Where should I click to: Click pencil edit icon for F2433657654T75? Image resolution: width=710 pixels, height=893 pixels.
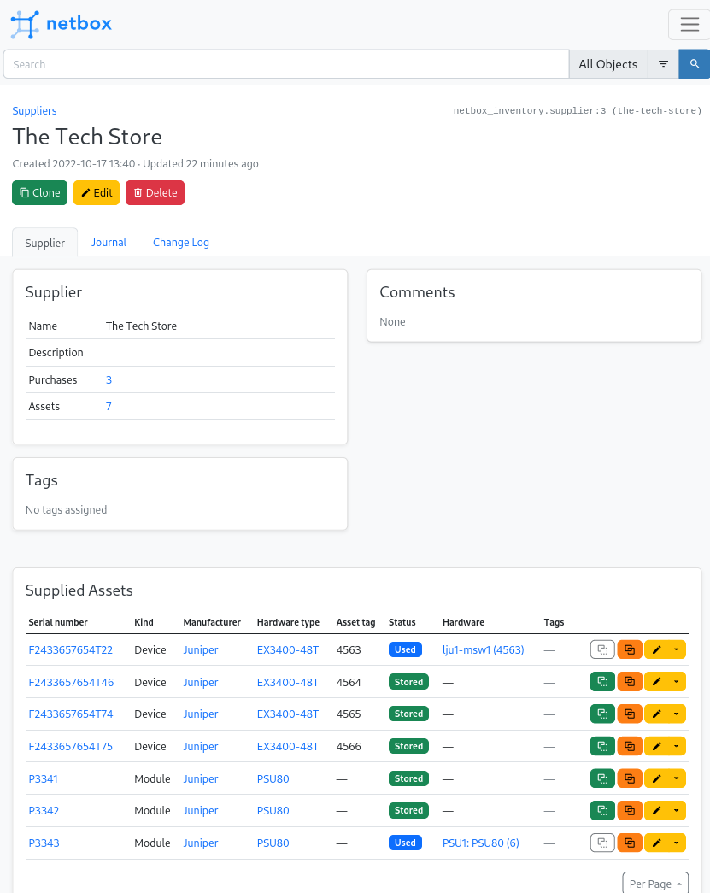point(656,746)
